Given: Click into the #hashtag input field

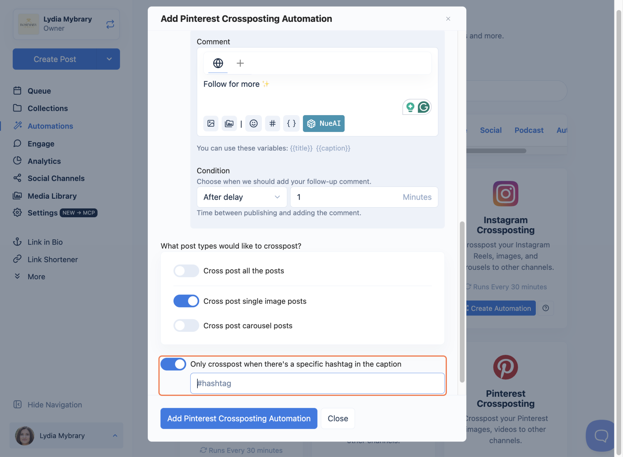Looking at the screenshot, I should coord(317,383).
